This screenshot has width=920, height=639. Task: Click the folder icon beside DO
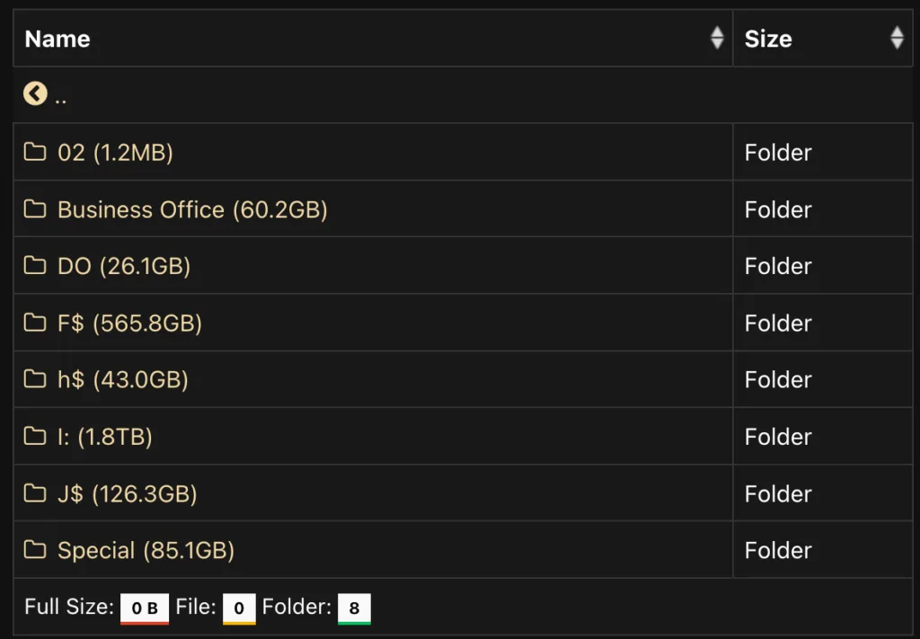tap(35, 265)
